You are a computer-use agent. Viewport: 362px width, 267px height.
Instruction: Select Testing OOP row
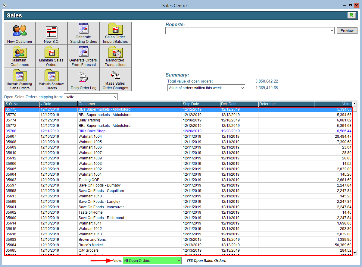point(179,180)
